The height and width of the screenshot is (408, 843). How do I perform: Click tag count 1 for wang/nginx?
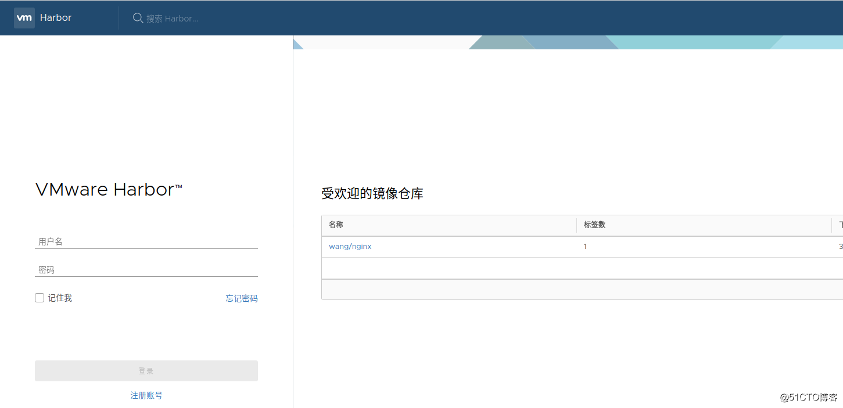click(586, 247)
